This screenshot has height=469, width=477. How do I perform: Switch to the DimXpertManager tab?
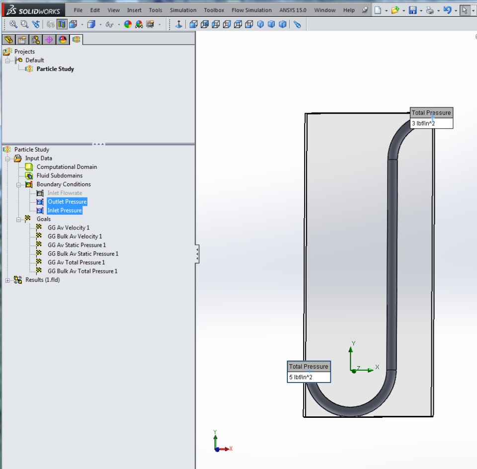(49, 40)
